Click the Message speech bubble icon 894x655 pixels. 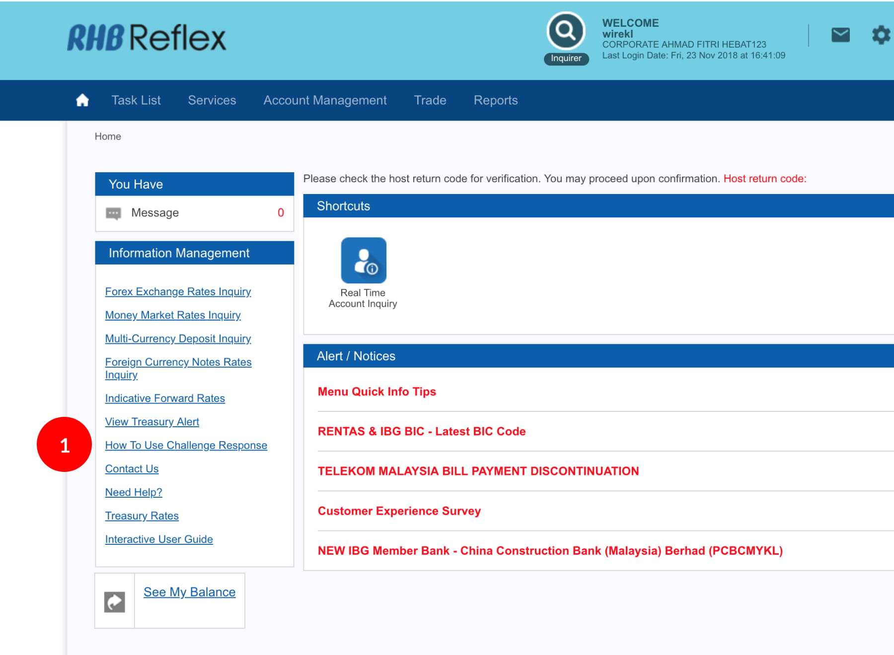[113, 213]
